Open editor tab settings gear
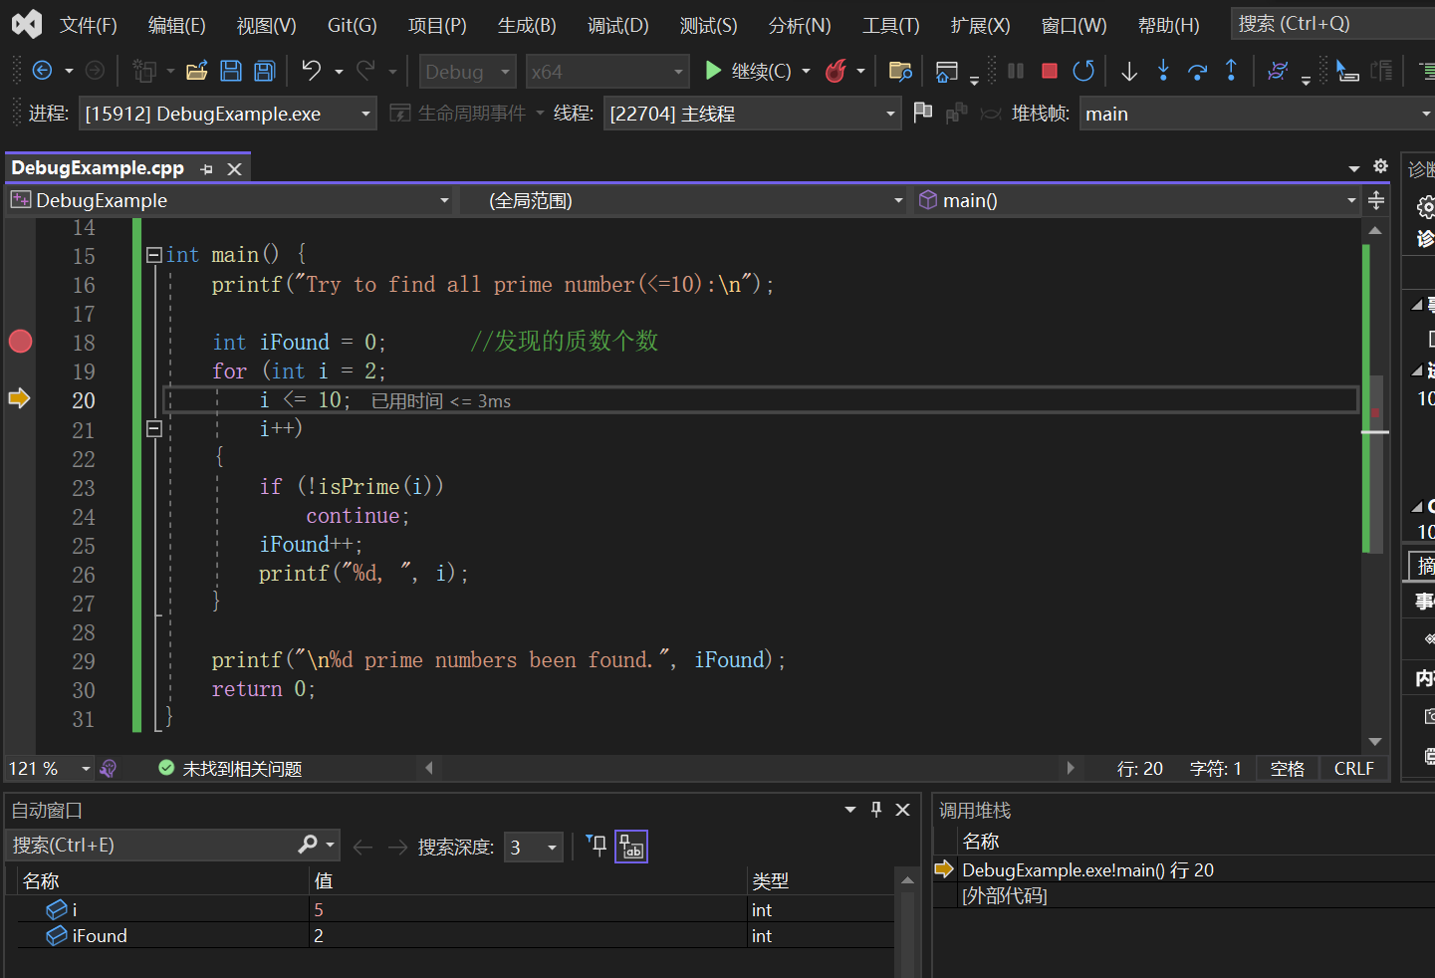1435x978 pixels. (1380, 166)
